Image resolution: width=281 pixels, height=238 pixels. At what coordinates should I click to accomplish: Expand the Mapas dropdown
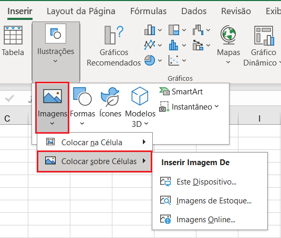228,62
